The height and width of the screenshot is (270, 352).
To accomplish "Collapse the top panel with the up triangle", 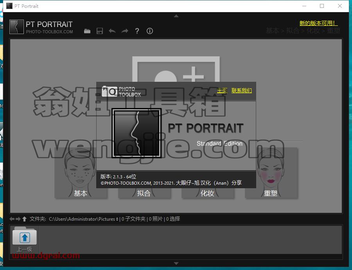I will point(176,16).
